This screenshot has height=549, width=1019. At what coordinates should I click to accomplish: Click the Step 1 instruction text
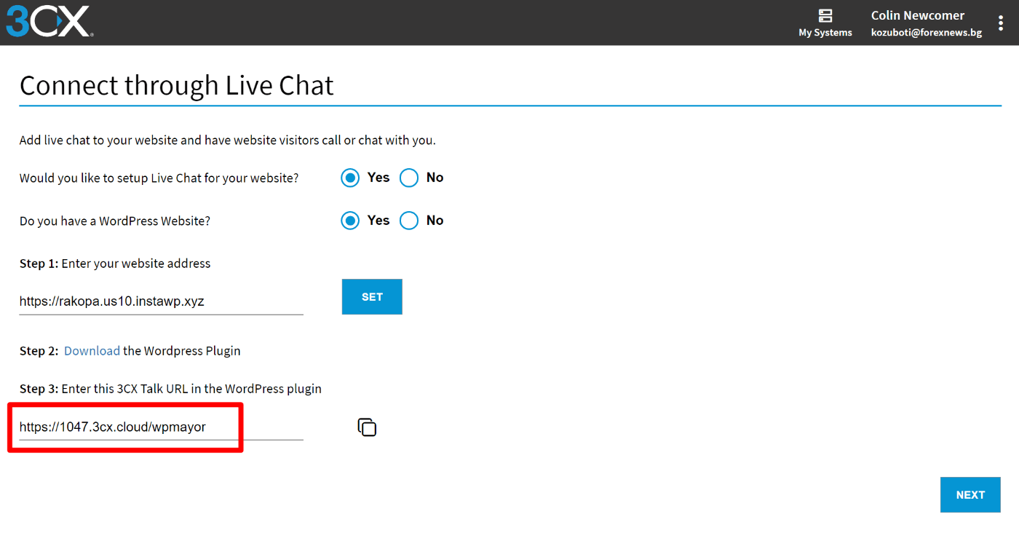(x=115, y=264)
